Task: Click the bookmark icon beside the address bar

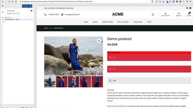Action: [16, 1]
